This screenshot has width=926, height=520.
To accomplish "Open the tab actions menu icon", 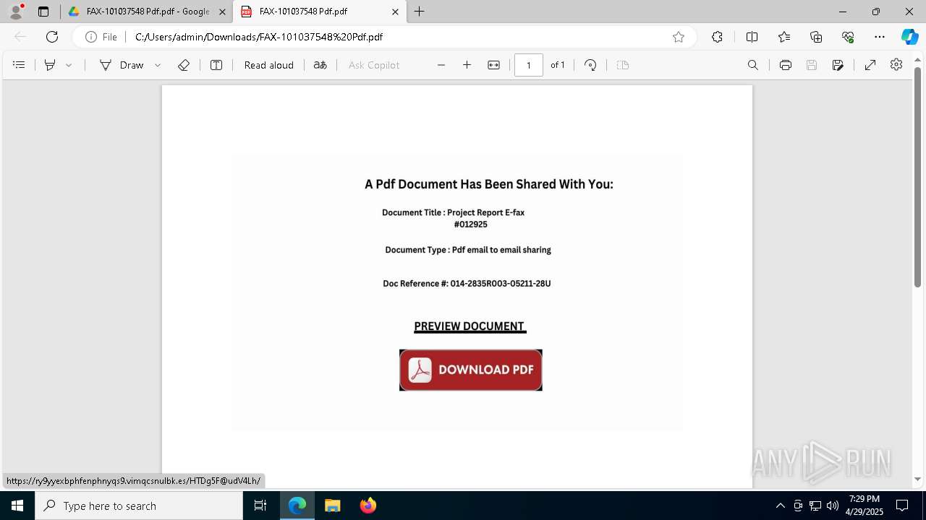I will point(43,12).
